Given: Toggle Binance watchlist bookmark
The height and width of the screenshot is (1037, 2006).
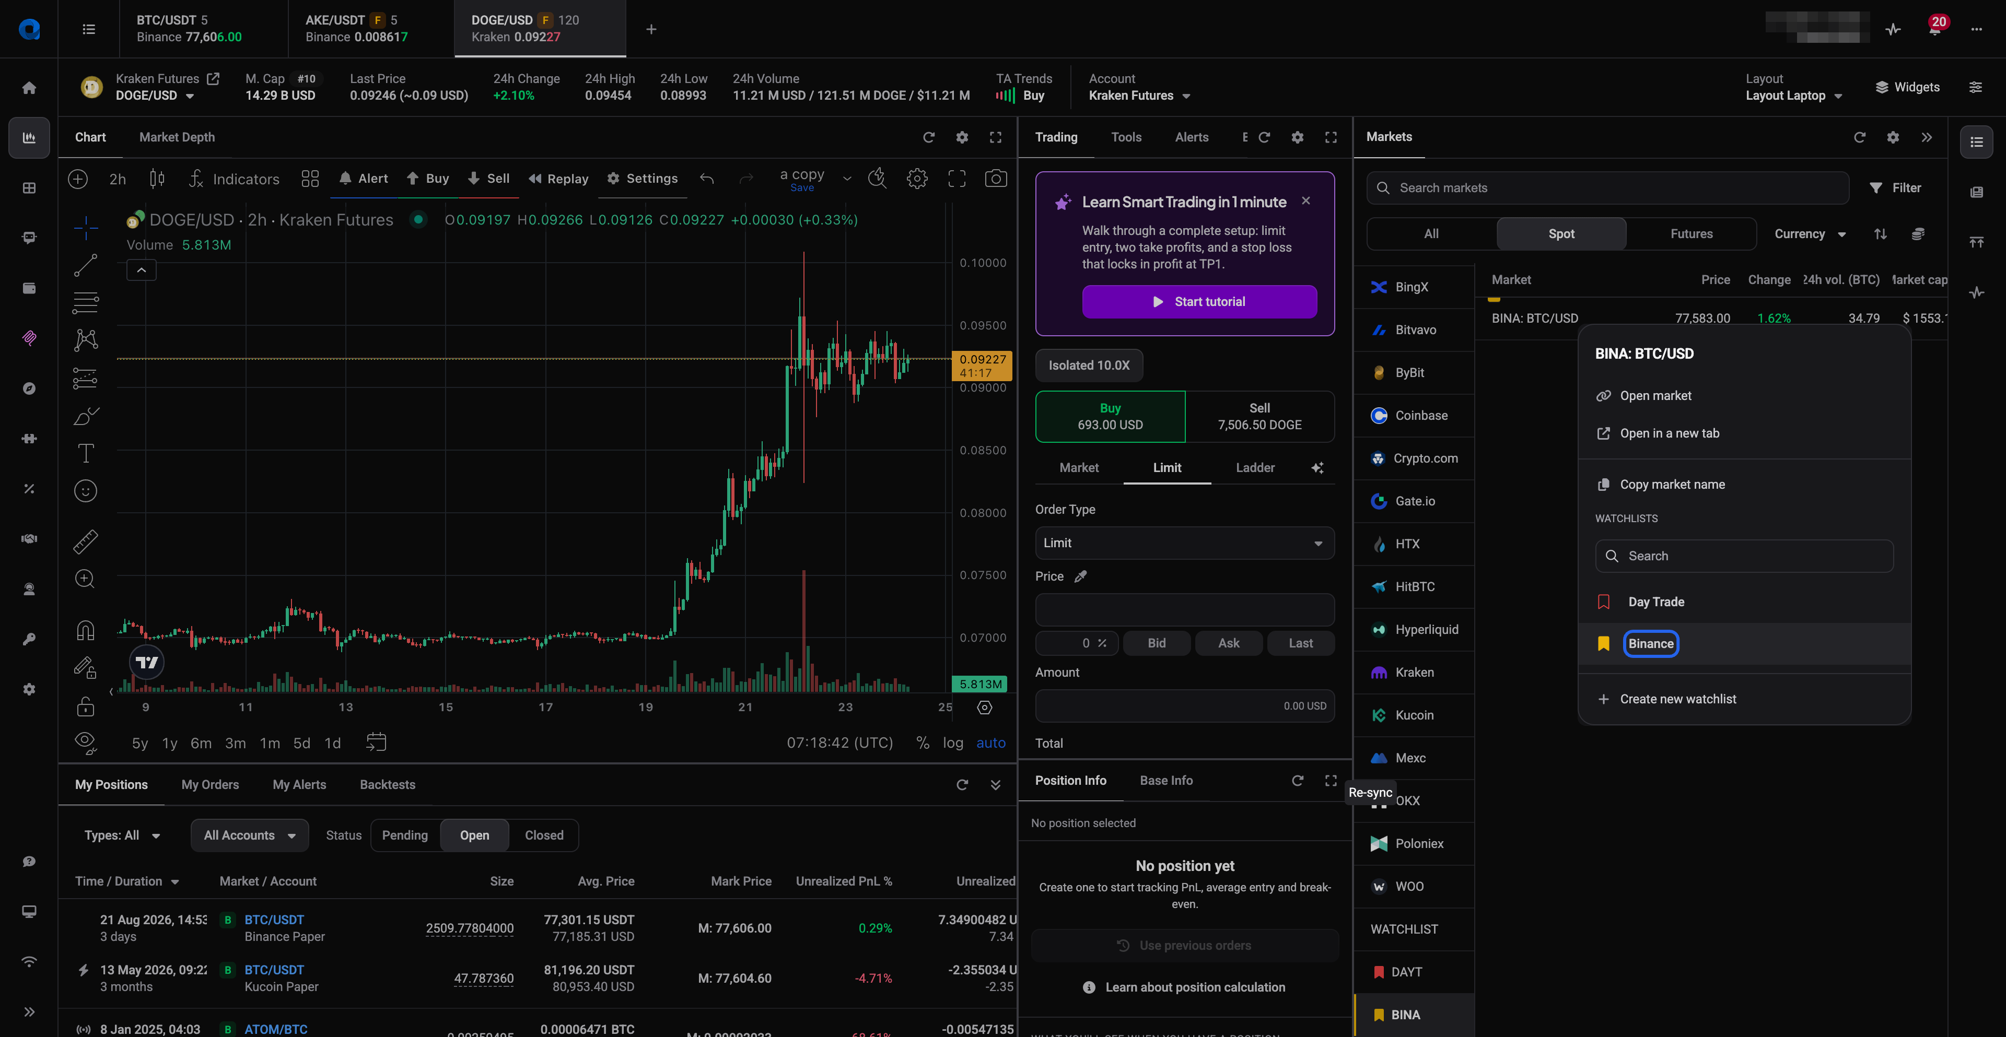Looking at the screenshot, I should [1603, 643].
